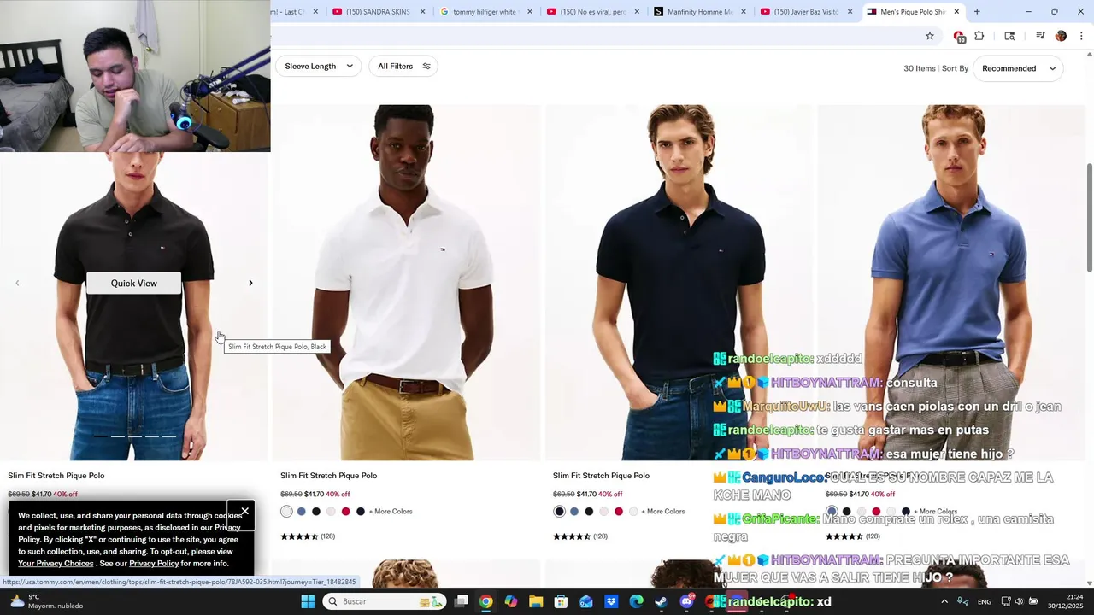Image resolution: width=1094 pixels, height=615 pixels.
Task: Open the white polo product image
Action: point(406,283)
